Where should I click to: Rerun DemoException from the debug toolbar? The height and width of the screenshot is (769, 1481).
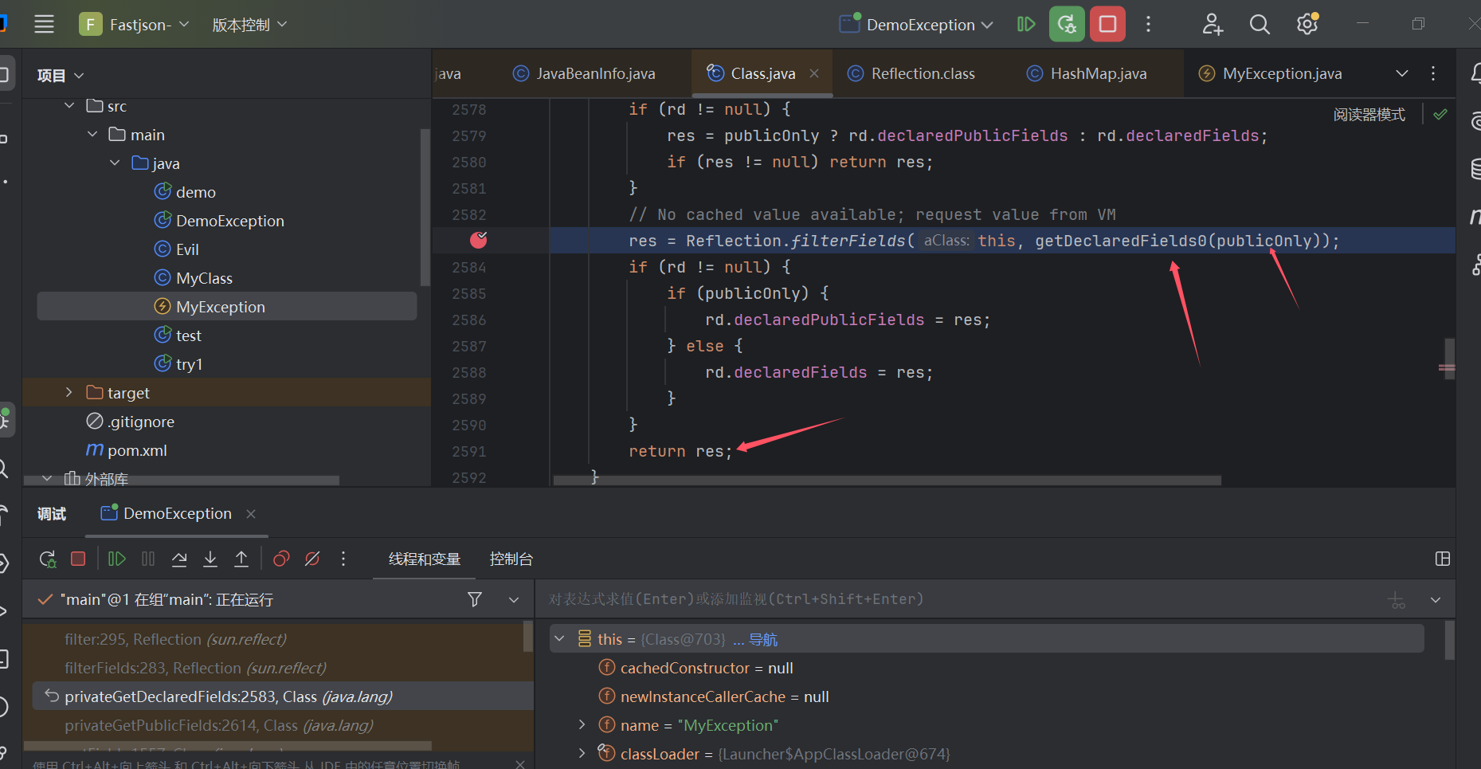pyautogui.click(x=48, y=559)
